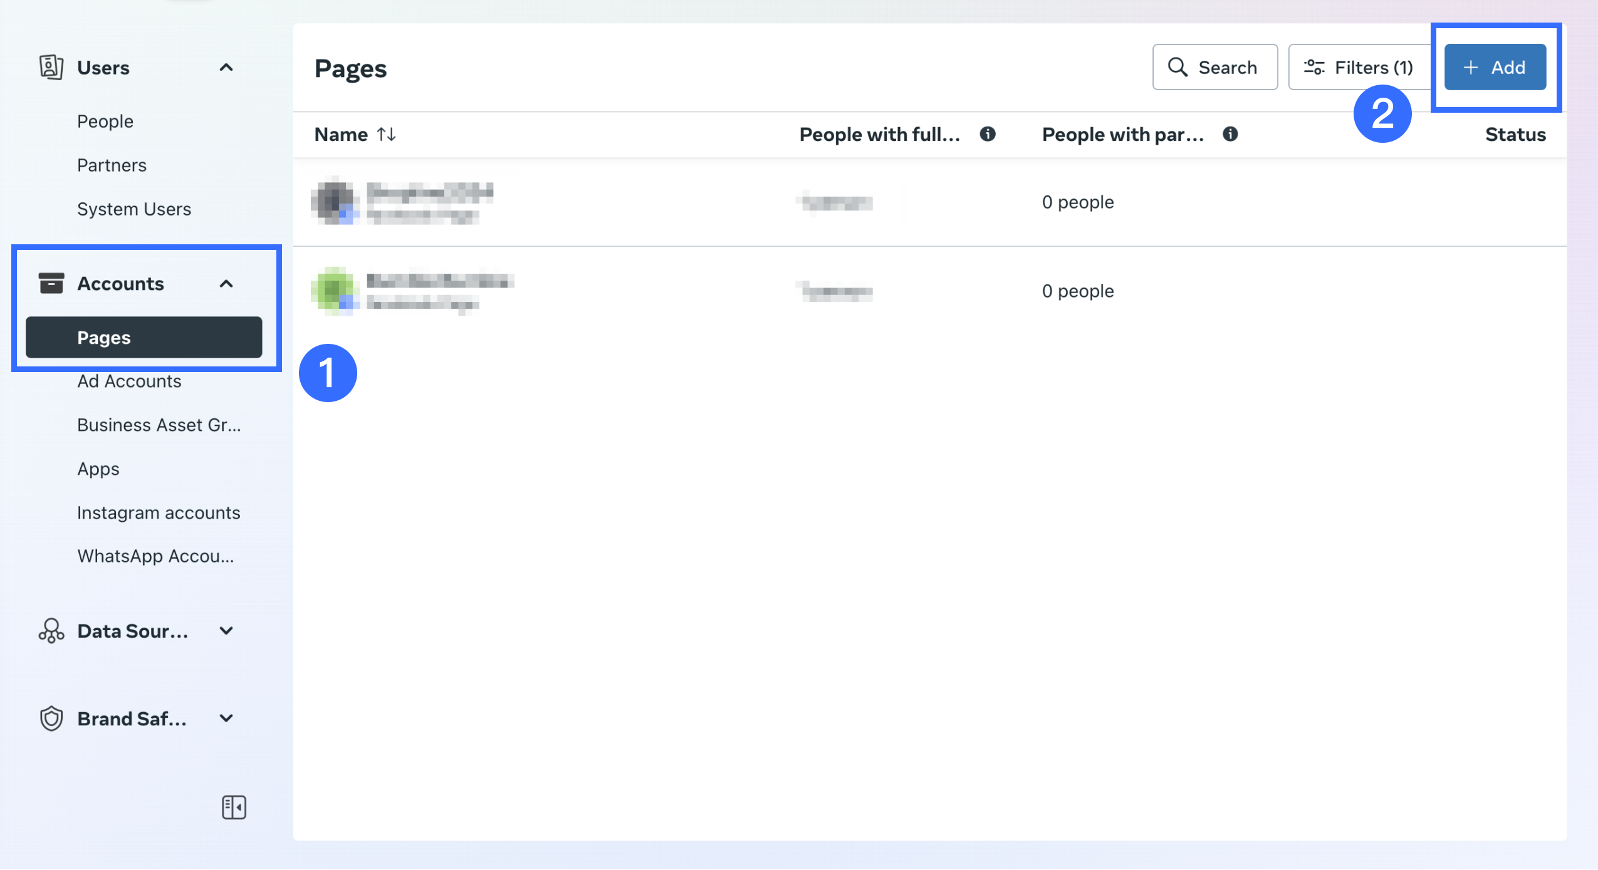This screenshot has height=870, width=1598.
Task: Collapse the Accounts section chevron
Action: tap(226, 284)
